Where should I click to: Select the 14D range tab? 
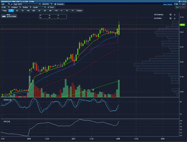point(28,11)
